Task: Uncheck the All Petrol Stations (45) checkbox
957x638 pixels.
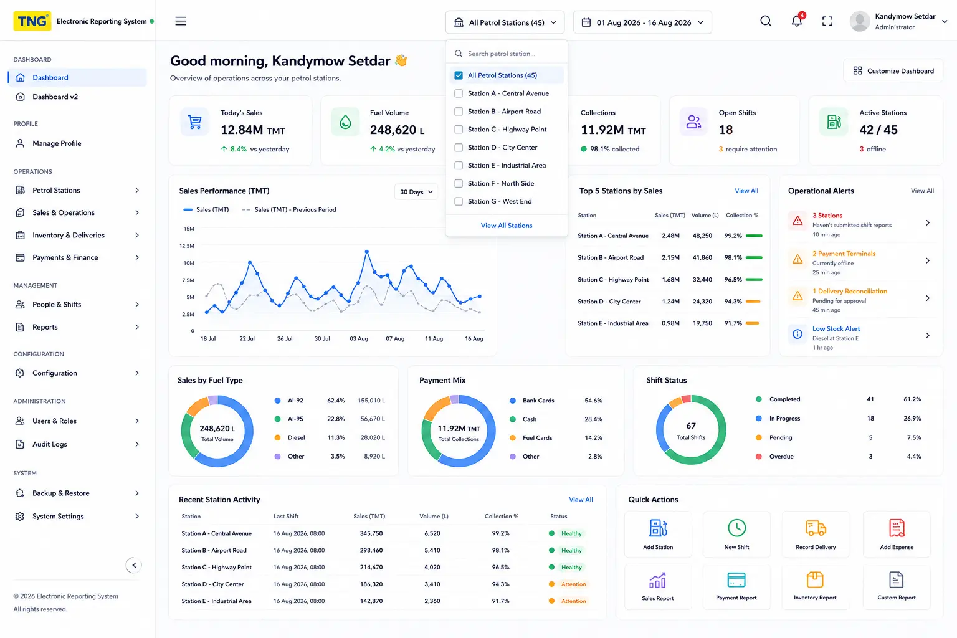Action: pyautogui.click(x=459, y=75)
